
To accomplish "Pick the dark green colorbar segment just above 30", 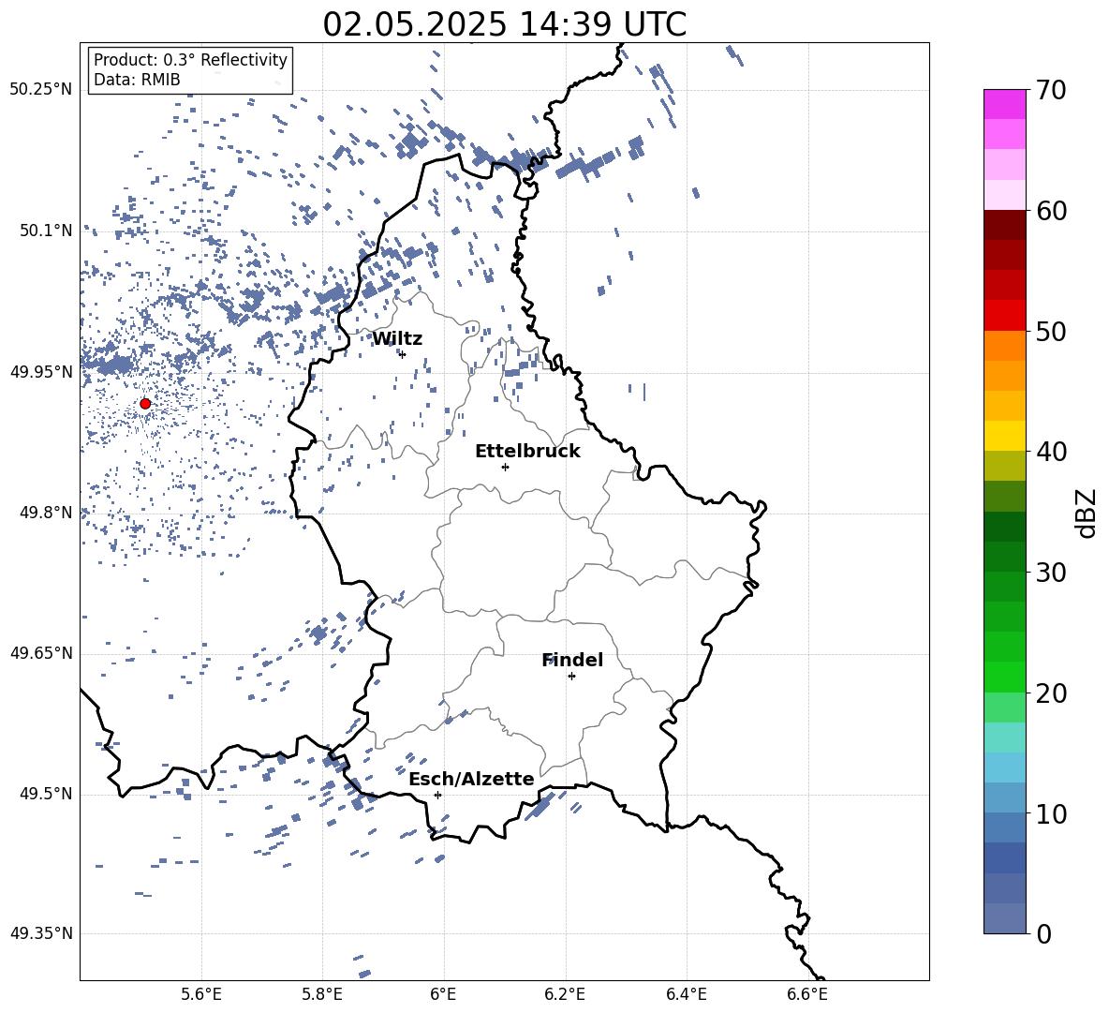I will coord(1005,557).
